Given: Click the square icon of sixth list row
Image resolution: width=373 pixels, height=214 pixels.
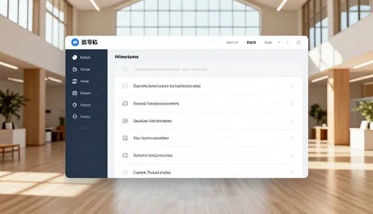Looking at the screenshot, I should click(x=125, y=155).
